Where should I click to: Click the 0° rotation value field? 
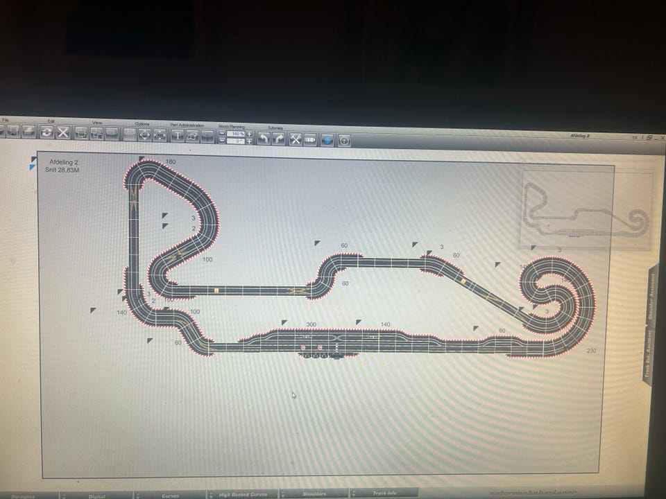point(236,141)
